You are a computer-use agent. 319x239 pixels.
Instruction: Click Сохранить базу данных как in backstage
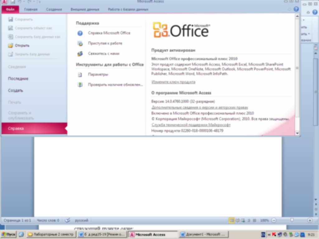click(x=34, y=37)
